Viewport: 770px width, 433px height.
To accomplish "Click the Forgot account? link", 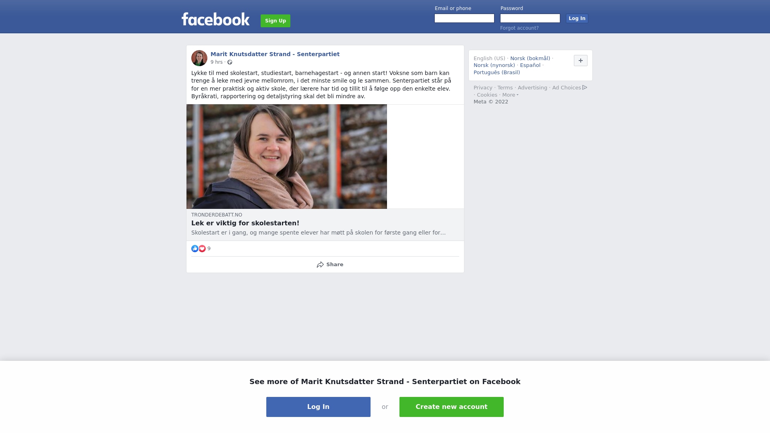I will click(x=519, y=28).
